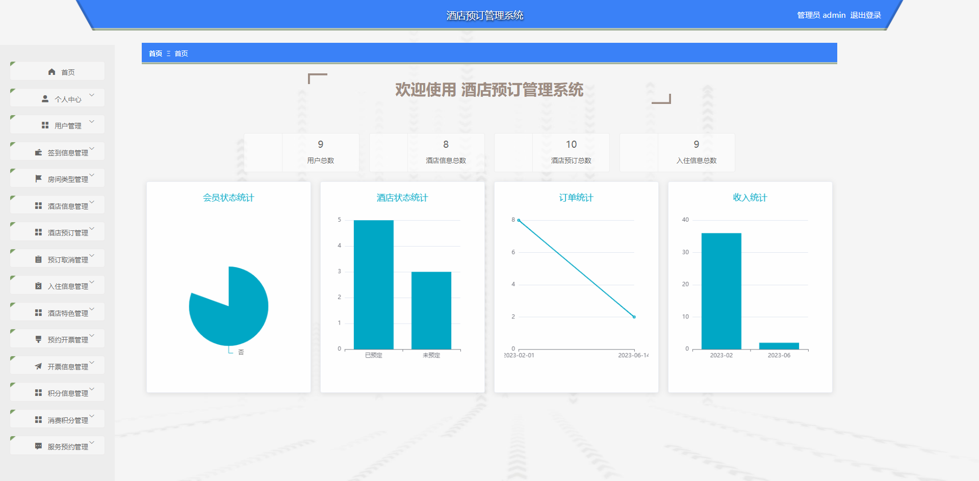Click the pie chart legend label 否

point(241,352)
